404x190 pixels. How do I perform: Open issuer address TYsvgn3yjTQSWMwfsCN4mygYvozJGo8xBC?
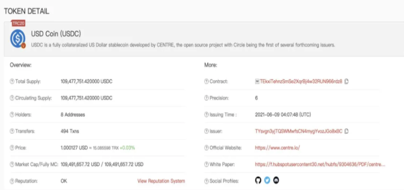click(299, 131)
